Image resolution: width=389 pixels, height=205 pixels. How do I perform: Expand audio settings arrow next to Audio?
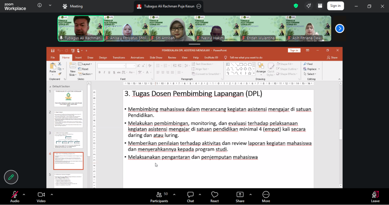coord(24,194)
